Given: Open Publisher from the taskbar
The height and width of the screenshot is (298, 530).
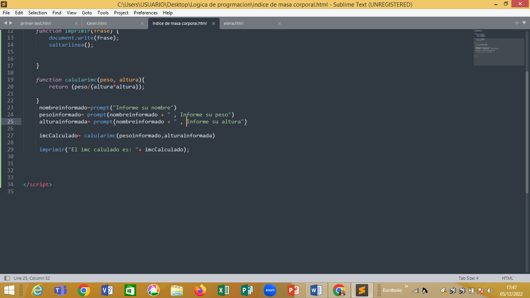Looking at the screenshot, I should click(247, 290).
